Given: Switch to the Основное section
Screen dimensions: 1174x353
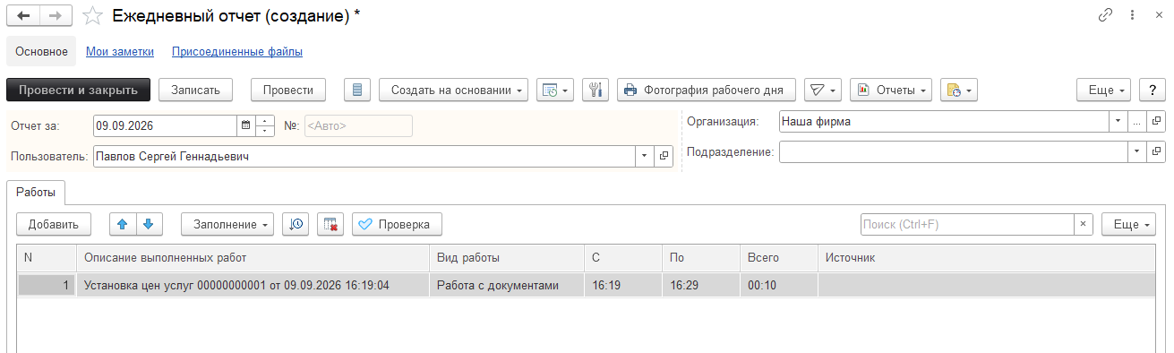Looking at the screenshot, I should (x=42, y=51).
